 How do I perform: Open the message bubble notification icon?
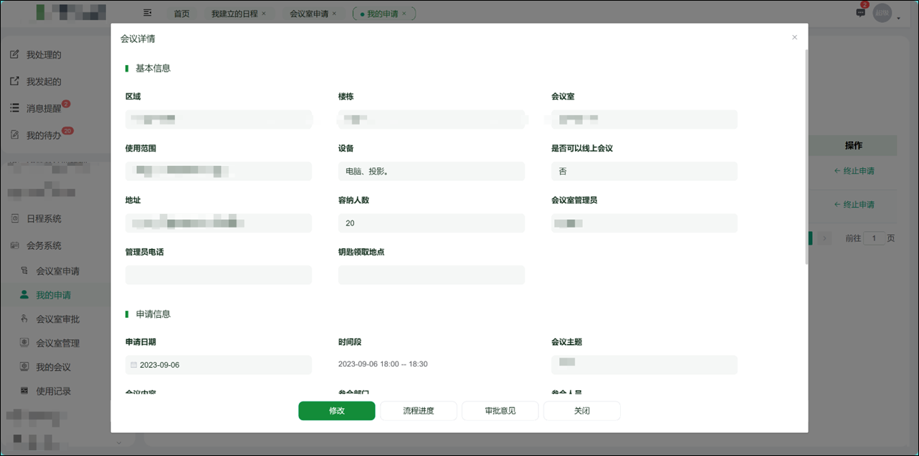click(860, 13)
